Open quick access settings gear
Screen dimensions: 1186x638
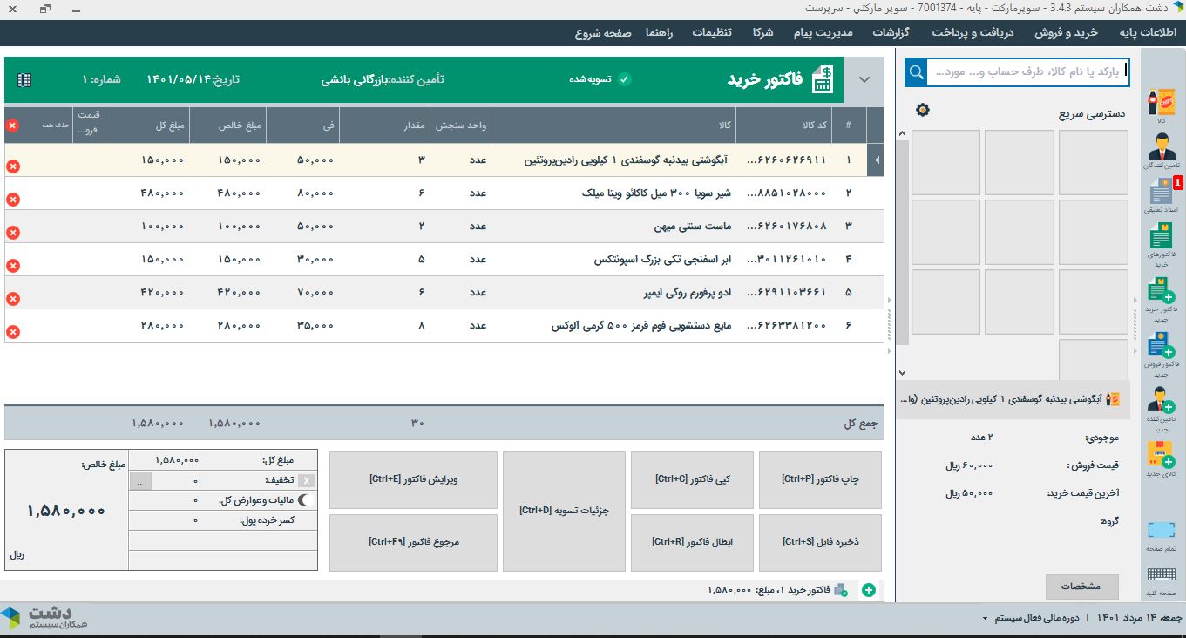(924, 110)
